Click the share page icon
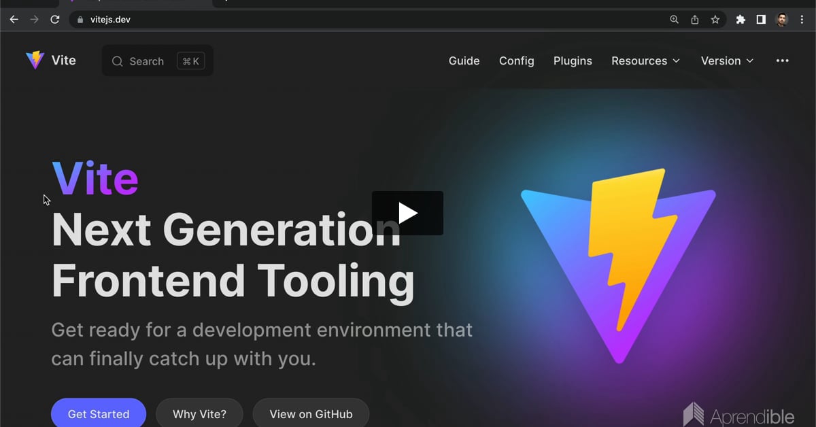816x427 pixels. point(695,20)
